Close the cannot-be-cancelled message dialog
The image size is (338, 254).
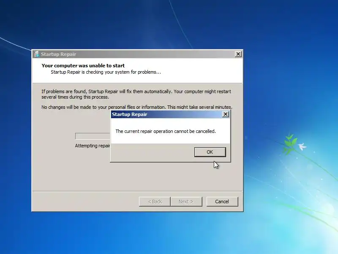(225, 114)
